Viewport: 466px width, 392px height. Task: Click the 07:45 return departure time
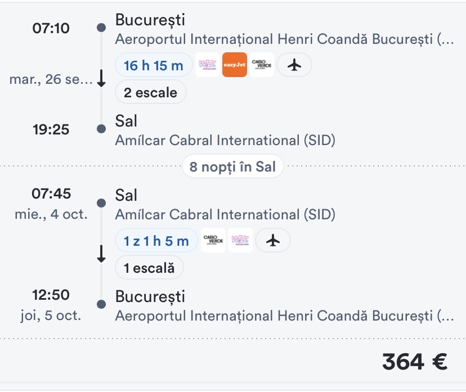51,194
